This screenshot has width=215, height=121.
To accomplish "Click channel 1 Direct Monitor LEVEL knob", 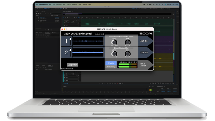I will point(114,42).
